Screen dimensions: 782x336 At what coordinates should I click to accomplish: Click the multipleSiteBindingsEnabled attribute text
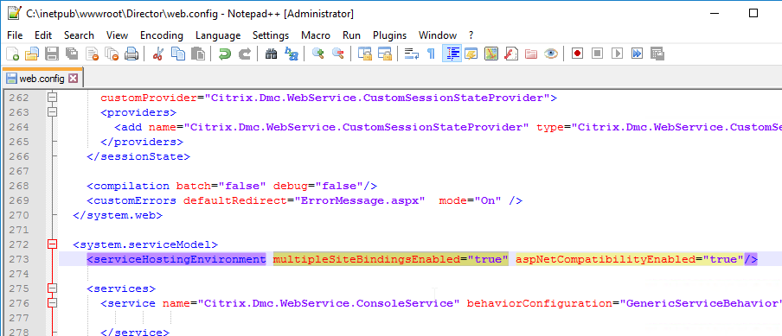point(366,259)
